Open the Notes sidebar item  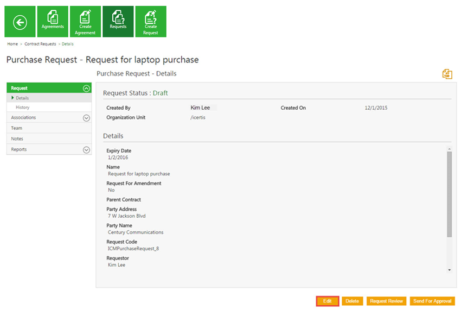click(17, 139)
